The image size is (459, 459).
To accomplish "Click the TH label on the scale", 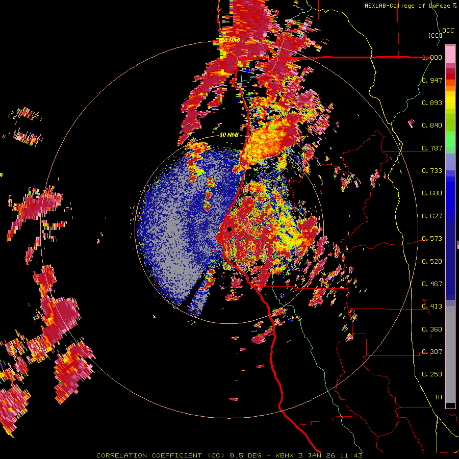I will (438, 397).
